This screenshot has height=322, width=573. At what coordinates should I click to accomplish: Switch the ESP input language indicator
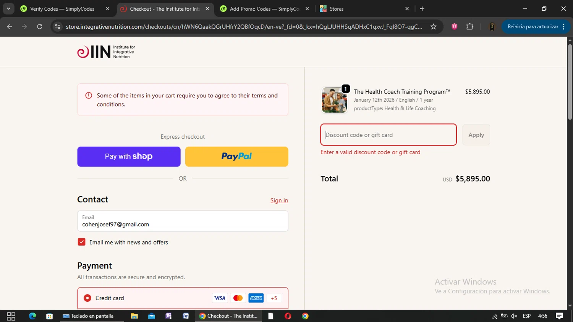527,316
